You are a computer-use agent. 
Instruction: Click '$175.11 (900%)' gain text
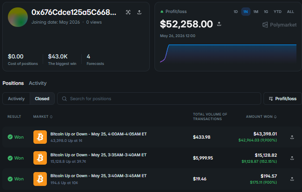coord(263,182)
